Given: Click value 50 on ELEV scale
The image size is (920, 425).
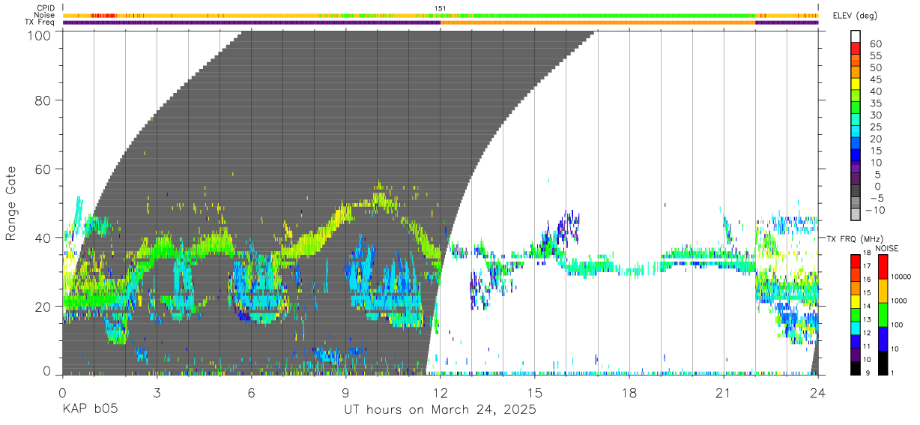Looking at the screenshot, I should click(875, 67).
